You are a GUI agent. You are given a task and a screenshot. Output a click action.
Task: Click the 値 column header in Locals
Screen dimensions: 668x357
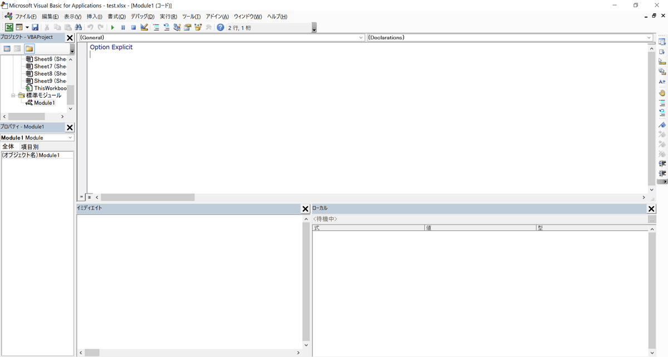coord(480,228)
